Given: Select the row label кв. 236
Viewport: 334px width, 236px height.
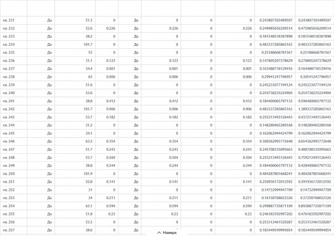Looking at the screenshot, I should click(x=9, y=61).
